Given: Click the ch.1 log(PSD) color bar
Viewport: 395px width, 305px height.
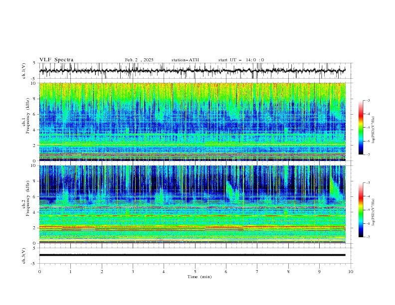Looking at the screenshot, I should click(x=361, y=128).
